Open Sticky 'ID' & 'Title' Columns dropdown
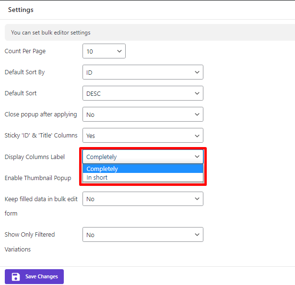Screen dimensions: 295x285 143,135
